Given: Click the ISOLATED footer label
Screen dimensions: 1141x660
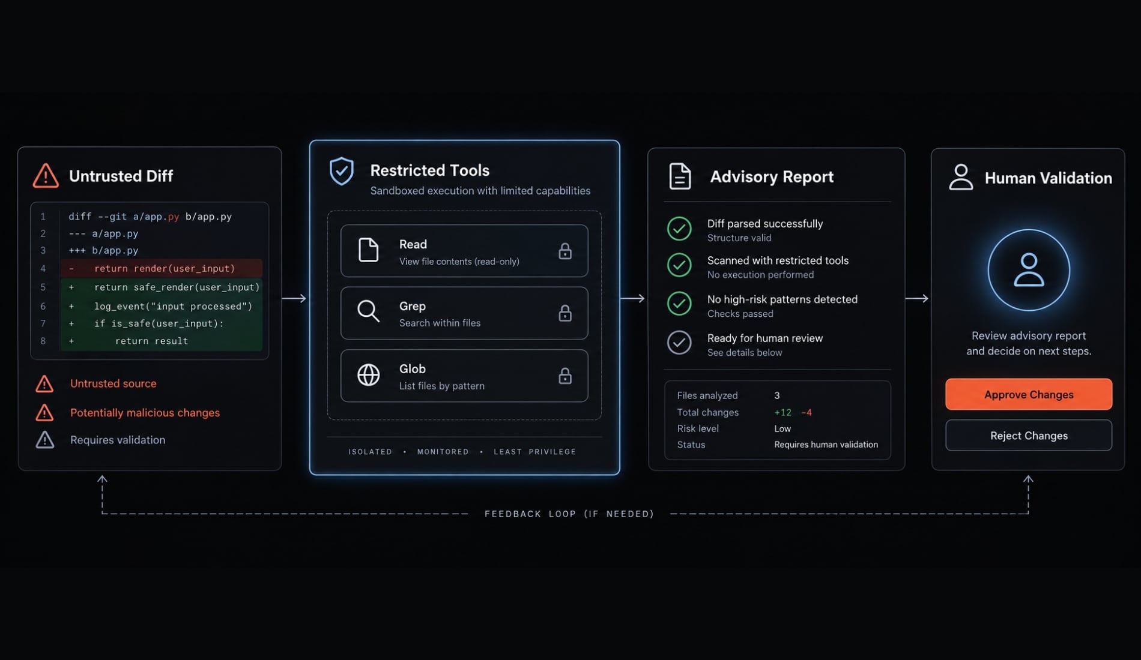Looking at the screenshot, I should point(370,452).
